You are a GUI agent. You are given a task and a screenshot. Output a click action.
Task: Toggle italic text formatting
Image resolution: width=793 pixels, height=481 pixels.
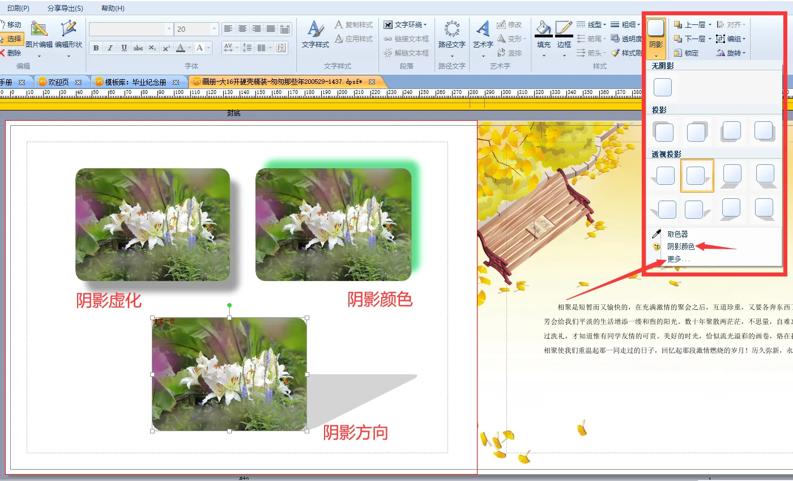point(110,48)
